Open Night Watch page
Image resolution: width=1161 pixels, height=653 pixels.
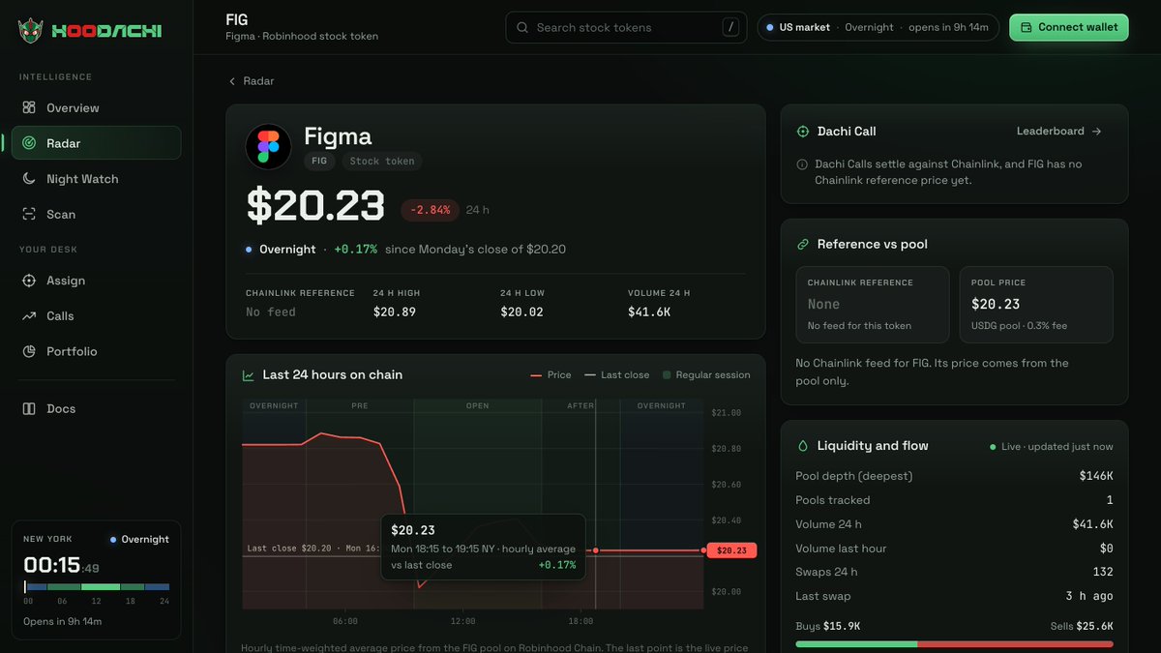tap(96, 179)
